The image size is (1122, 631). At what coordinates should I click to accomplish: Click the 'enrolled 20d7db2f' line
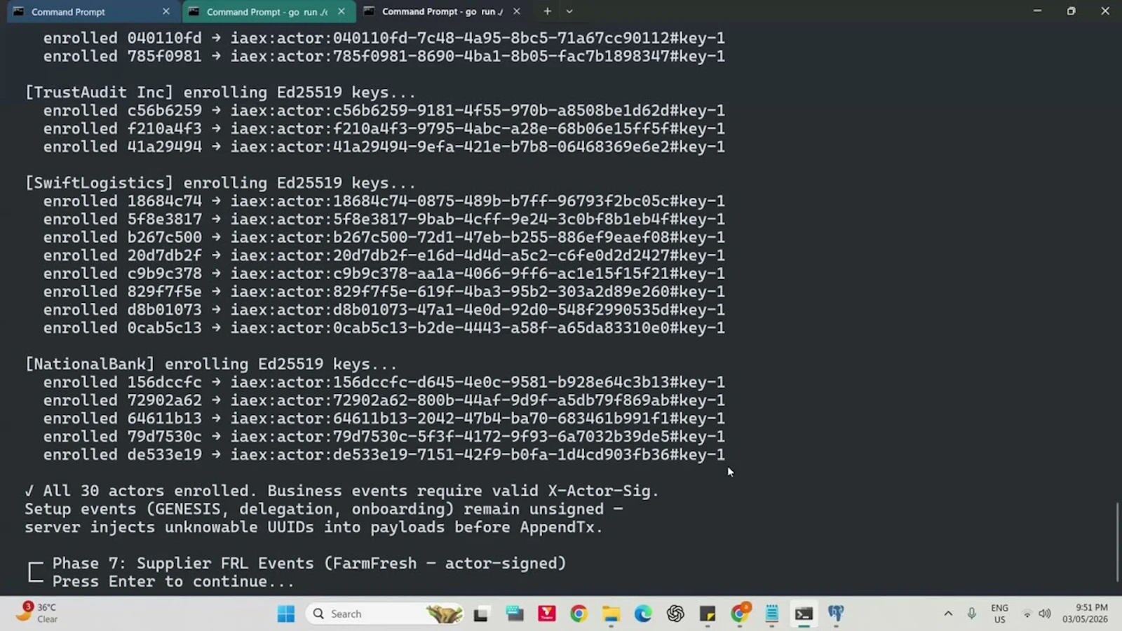coord(384,256)
